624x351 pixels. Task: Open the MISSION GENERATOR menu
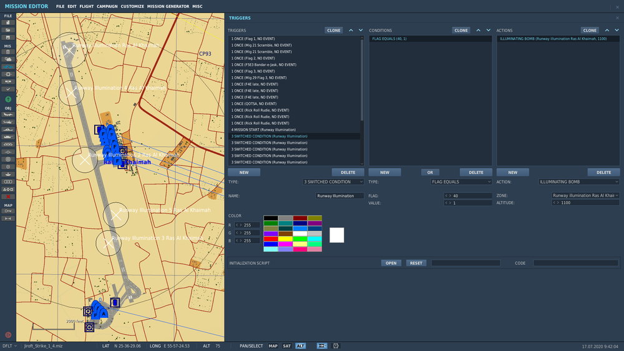tap(168, 6)
